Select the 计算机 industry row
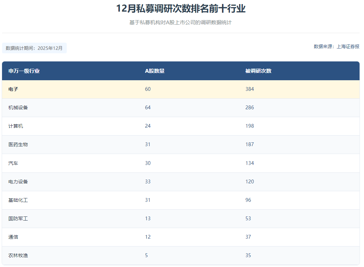The width and height of the screenshot is (364, 267). click(181, 126)
